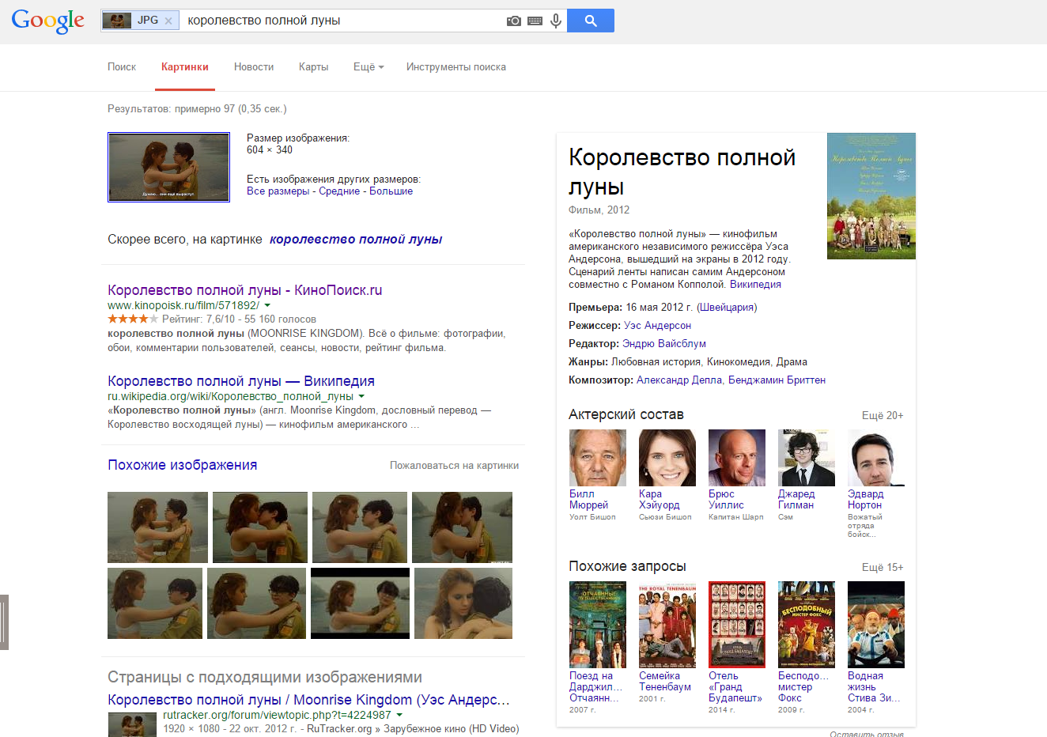
Task: Expand dropdown arrow next to rutracker URL
Action: tap(399, 715)
